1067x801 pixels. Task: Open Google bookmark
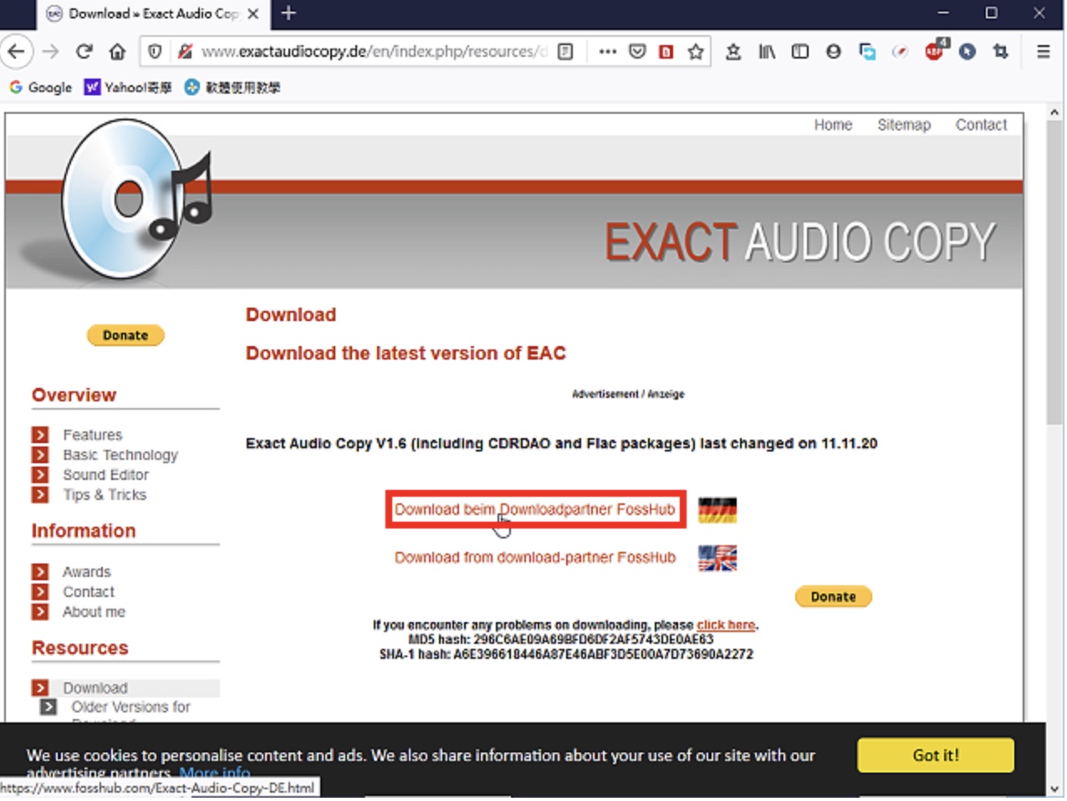click(40, 87)
